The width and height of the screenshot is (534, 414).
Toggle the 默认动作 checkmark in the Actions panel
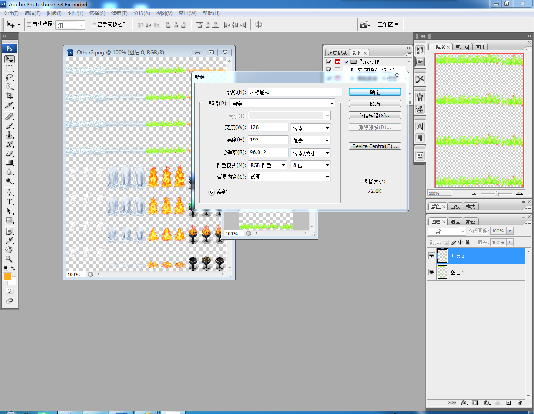coord(329,62)
